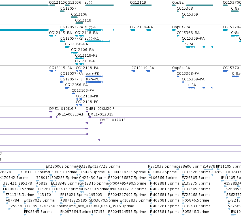Click the CG12118-PA protein label
Image resolution: width=241 pixels, height=216 pixels.
point(87,68)
